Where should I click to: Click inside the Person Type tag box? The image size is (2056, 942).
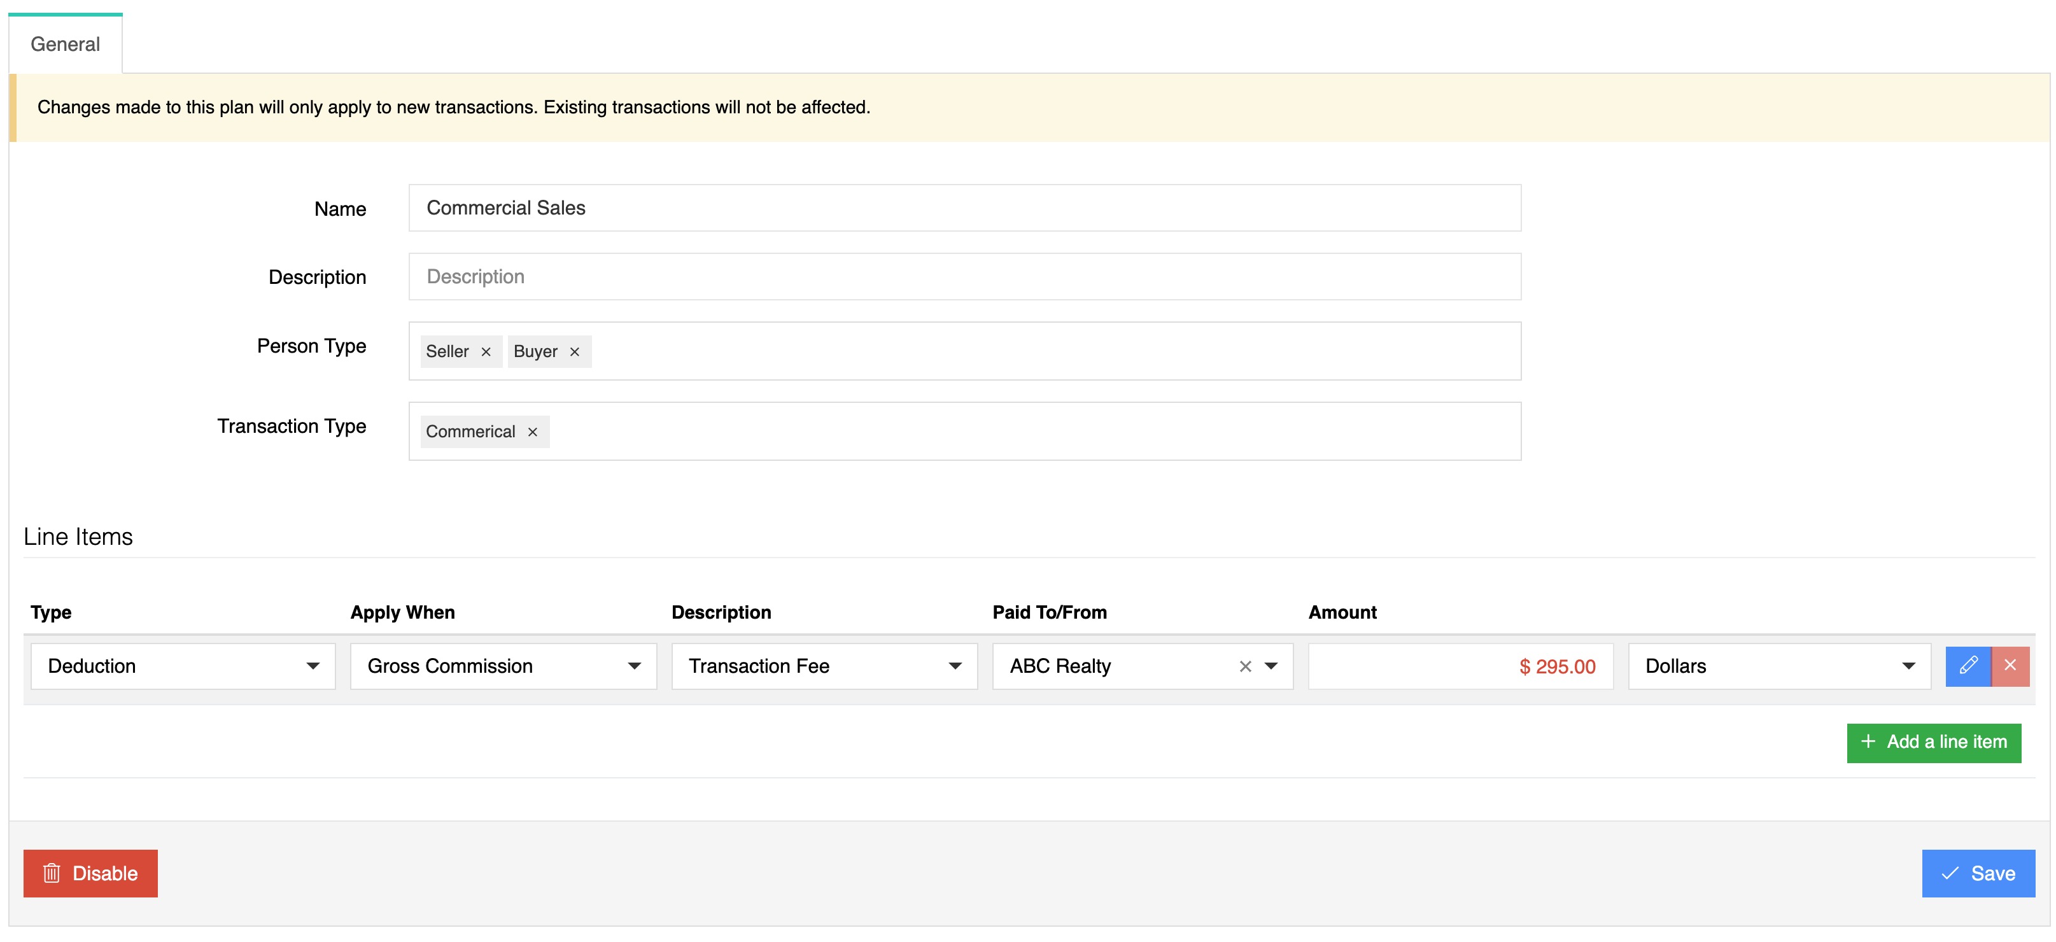[x=1038, y=352]
